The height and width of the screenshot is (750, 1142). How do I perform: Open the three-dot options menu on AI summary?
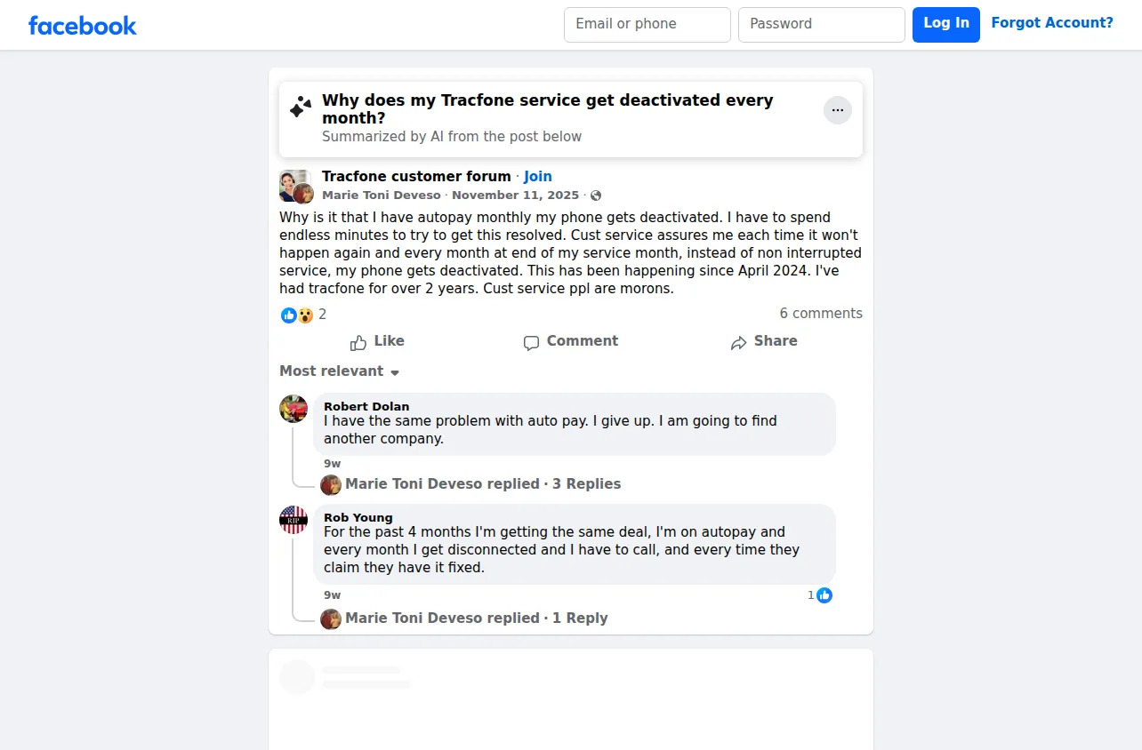837,110
